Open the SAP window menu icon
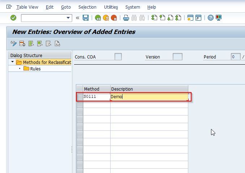 (x=9, y=7)
